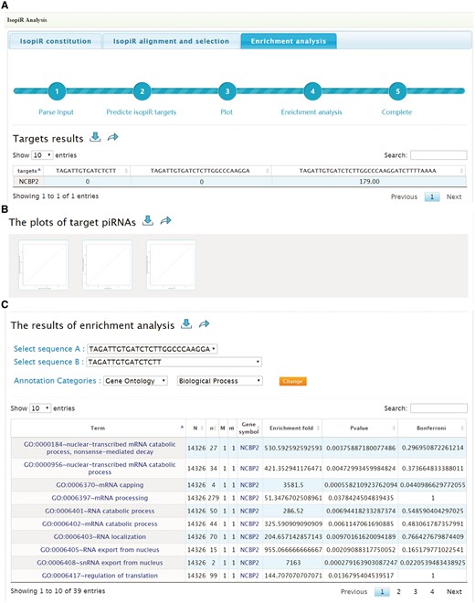Click the orange Change button

292,381
